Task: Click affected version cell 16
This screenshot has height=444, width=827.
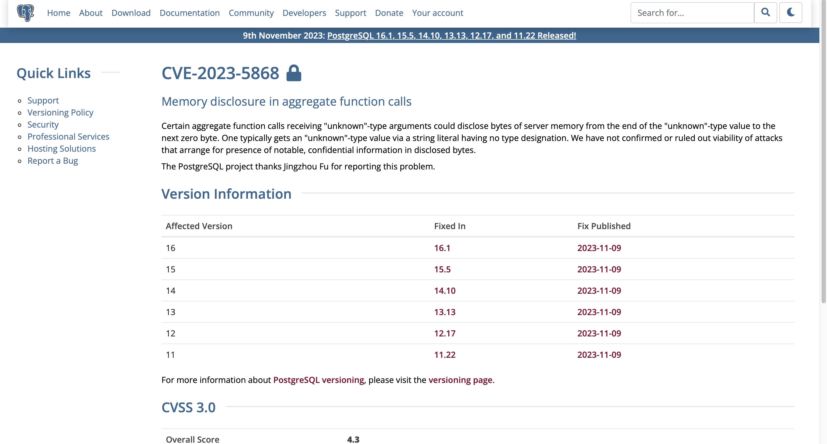Action: 170,248
